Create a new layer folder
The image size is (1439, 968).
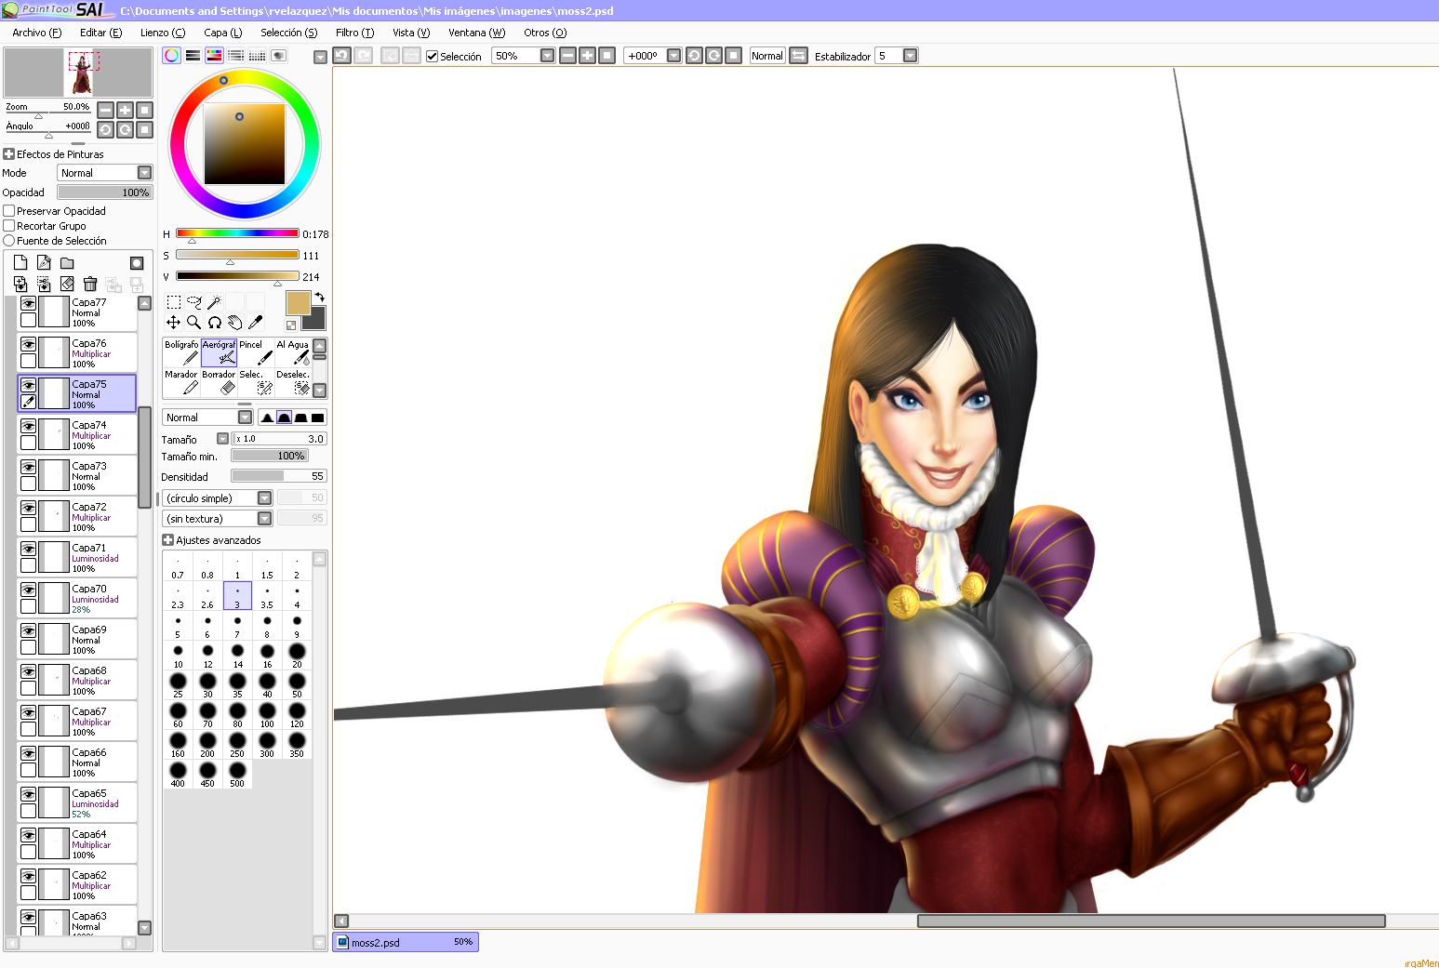coord(67,263)
